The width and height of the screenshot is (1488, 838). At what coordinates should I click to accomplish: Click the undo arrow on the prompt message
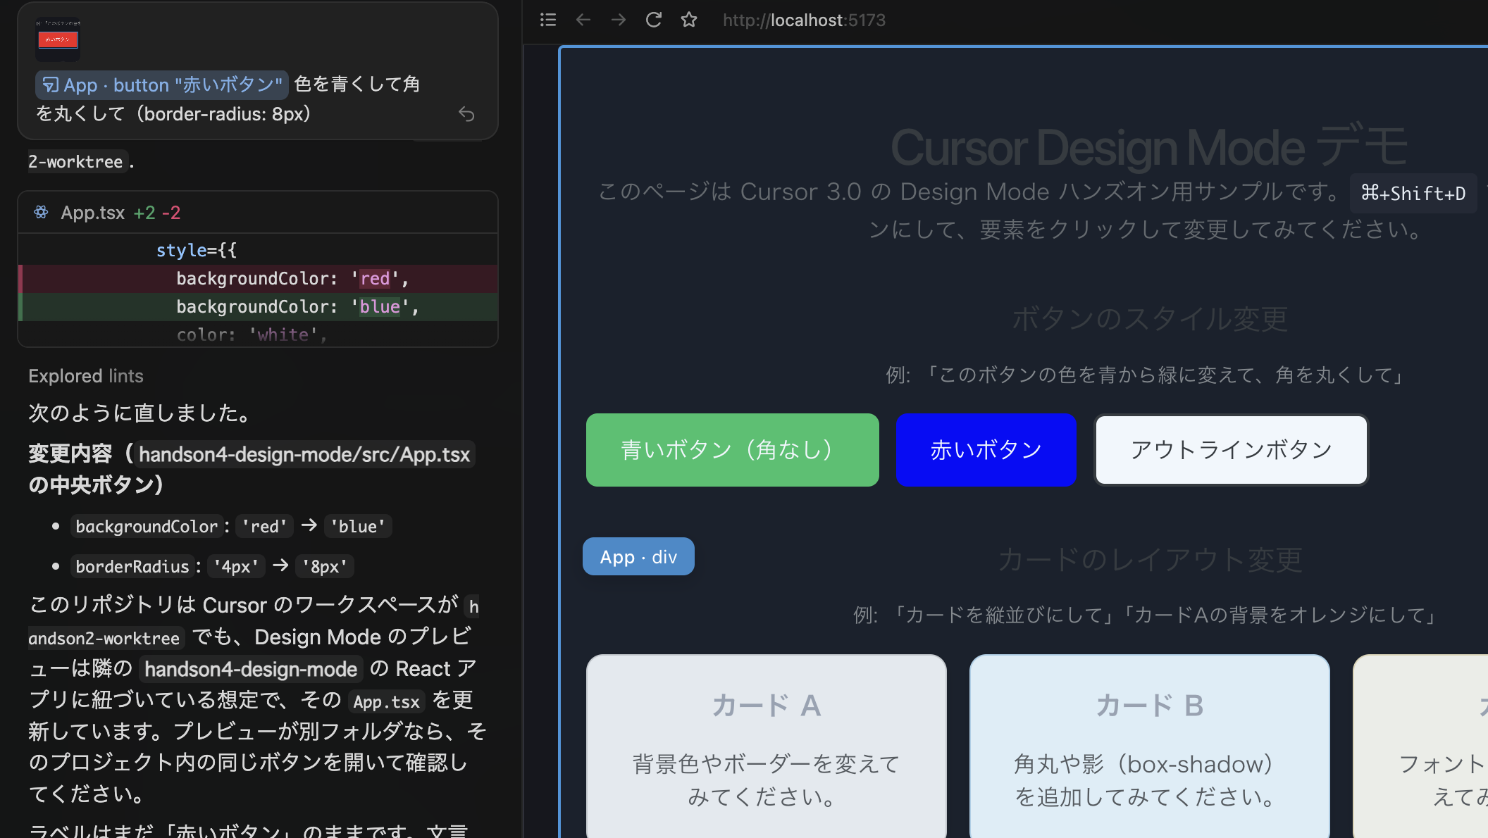click(467, 113)
